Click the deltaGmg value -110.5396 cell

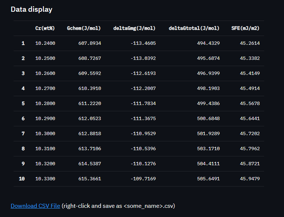[x=143, y=149]
